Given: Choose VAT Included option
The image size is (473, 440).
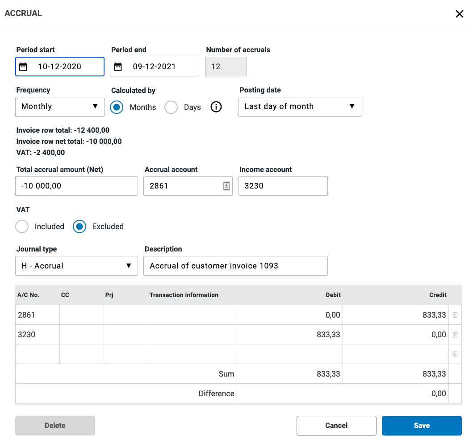Looking at the screenshot, I should 22,226.
